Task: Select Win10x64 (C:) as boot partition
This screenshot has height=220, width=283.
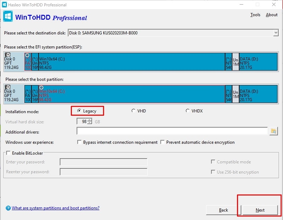Action: [132, 94]
